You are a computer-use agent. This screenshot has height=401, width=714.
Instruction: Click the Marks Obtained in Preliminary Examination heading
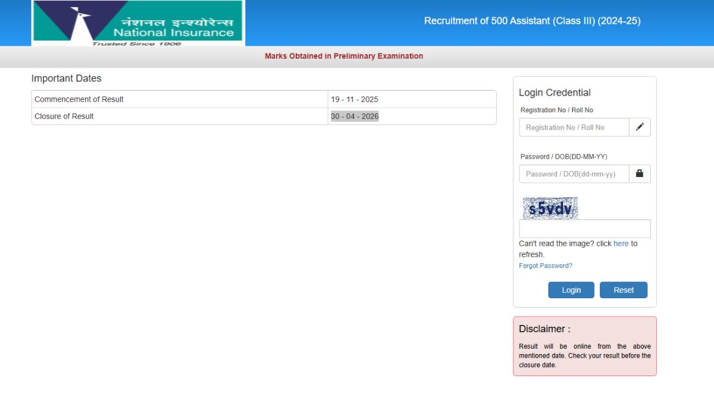click(x=344, y=56)
